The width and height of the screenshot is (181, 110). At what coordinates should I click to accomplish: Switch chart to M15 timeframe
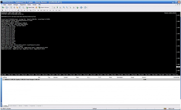[41, 10]
